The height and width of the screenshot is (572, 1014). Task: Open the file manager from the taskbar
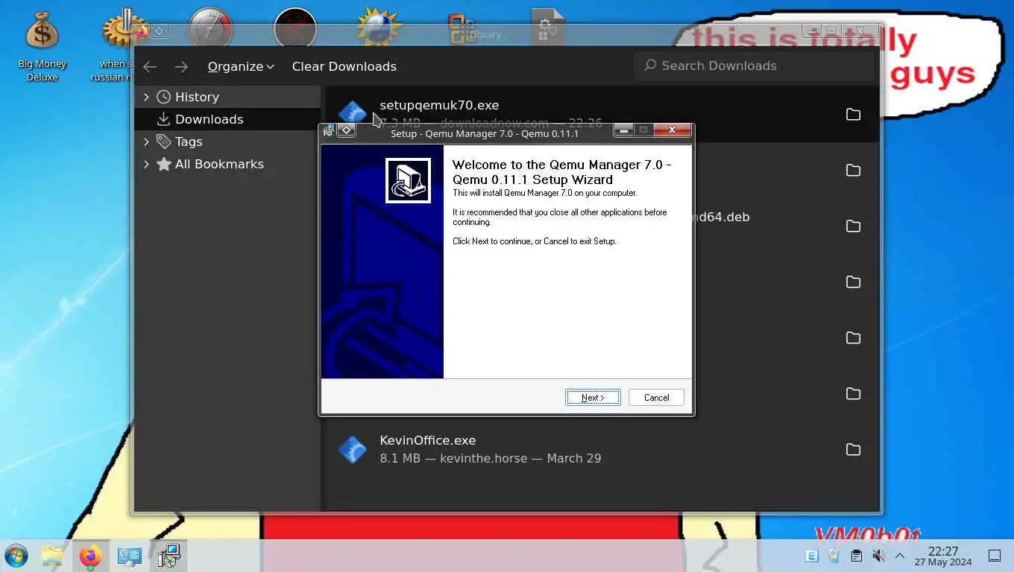pyautogui.click(x=52, y=556)
